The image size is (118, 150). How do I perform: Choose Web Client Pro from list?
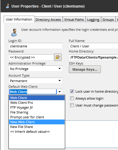tap(37, 103)
